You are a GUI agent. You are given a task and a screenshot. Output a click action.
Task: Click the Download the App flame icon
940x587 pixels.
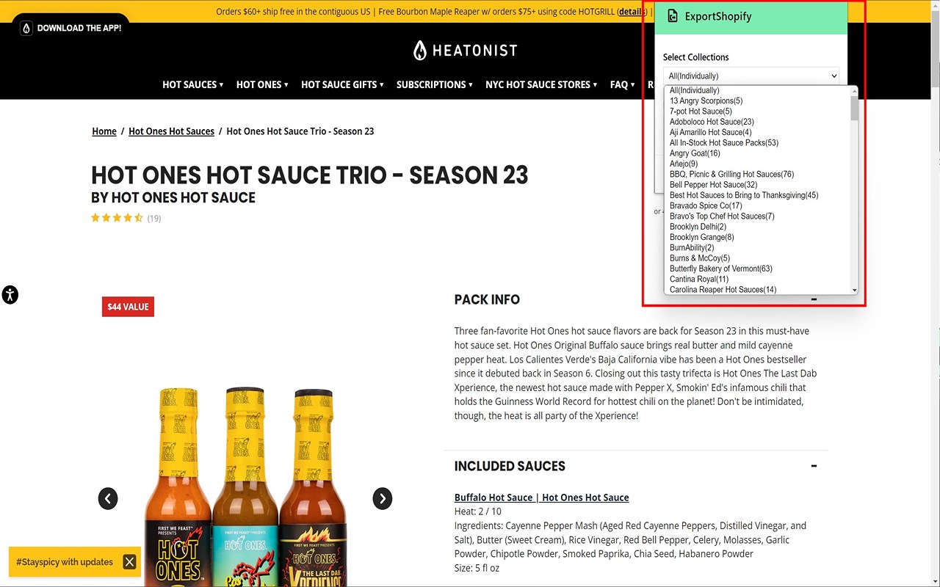26,28
